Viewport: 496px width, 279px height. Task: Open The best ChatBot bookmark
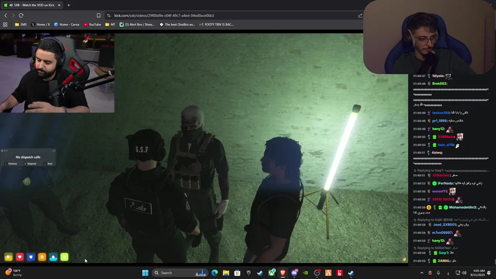click(x=177, y=24)
